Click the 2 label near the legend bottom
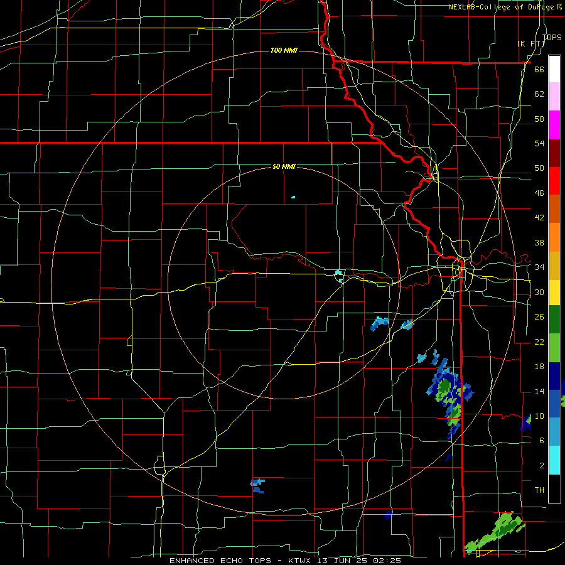This screenshot has width=565, height=565. click(541, 466)
